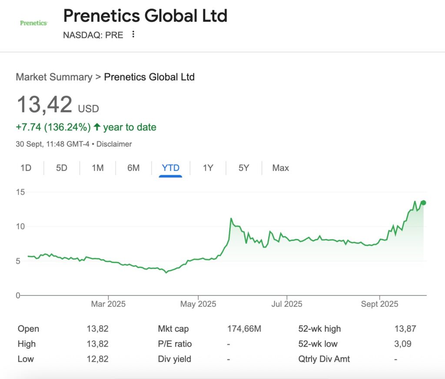Image resolution: width=445 pixels, height=379 pixels.
Task: Click the Sept 2025 axis label on the chart
Action: (379, 304)
